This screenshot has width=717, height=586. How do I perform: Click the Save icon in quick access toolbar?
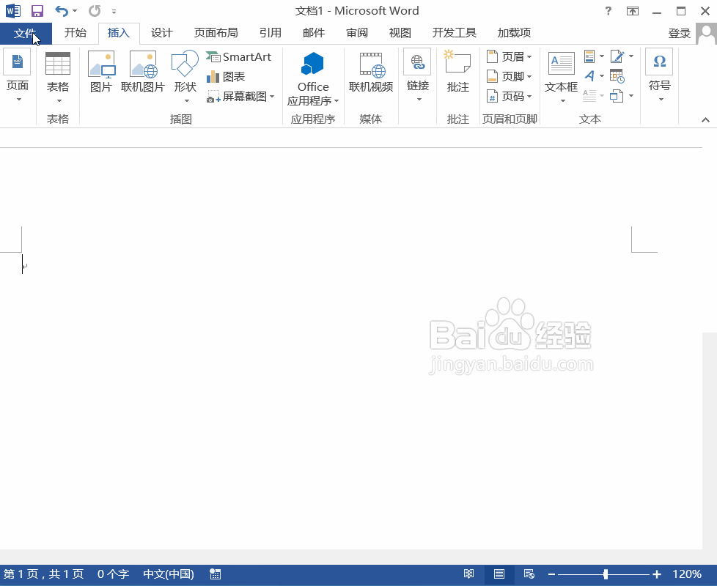click(37, 10)
